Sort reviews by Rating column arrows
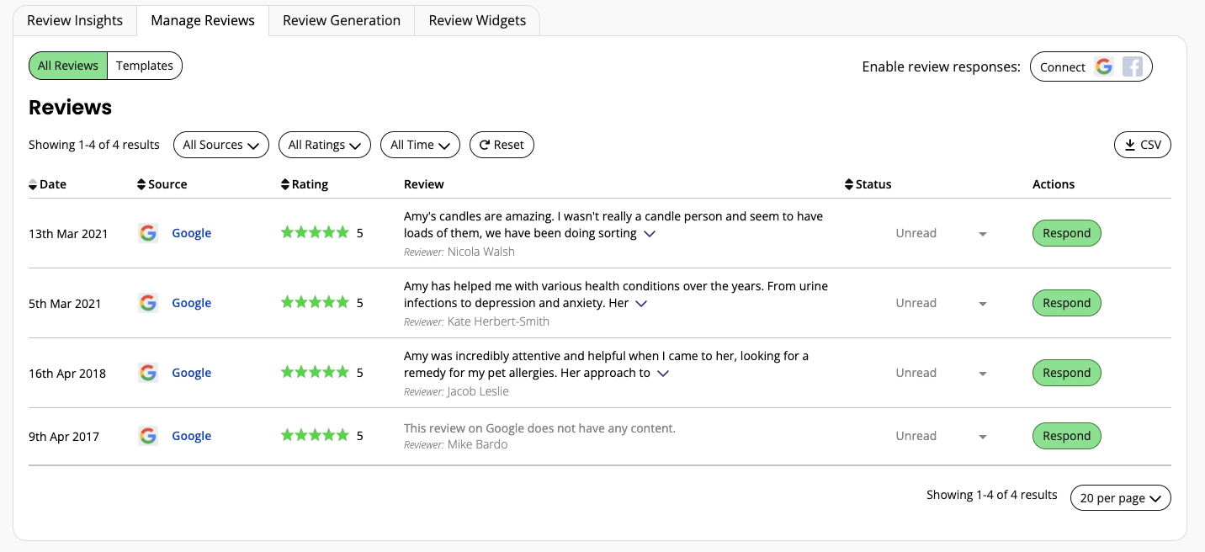The width and height of the screenshot is (1205, 552). tap(285, 184)
